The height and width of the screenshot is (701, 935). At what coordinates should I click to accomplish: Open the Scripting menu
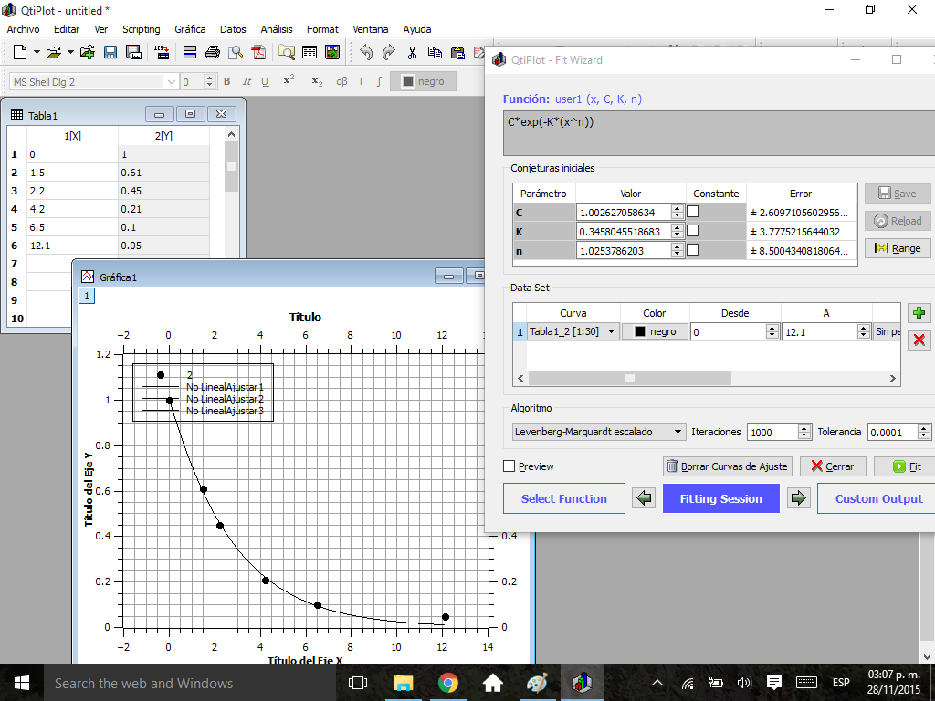coord(142,29)
